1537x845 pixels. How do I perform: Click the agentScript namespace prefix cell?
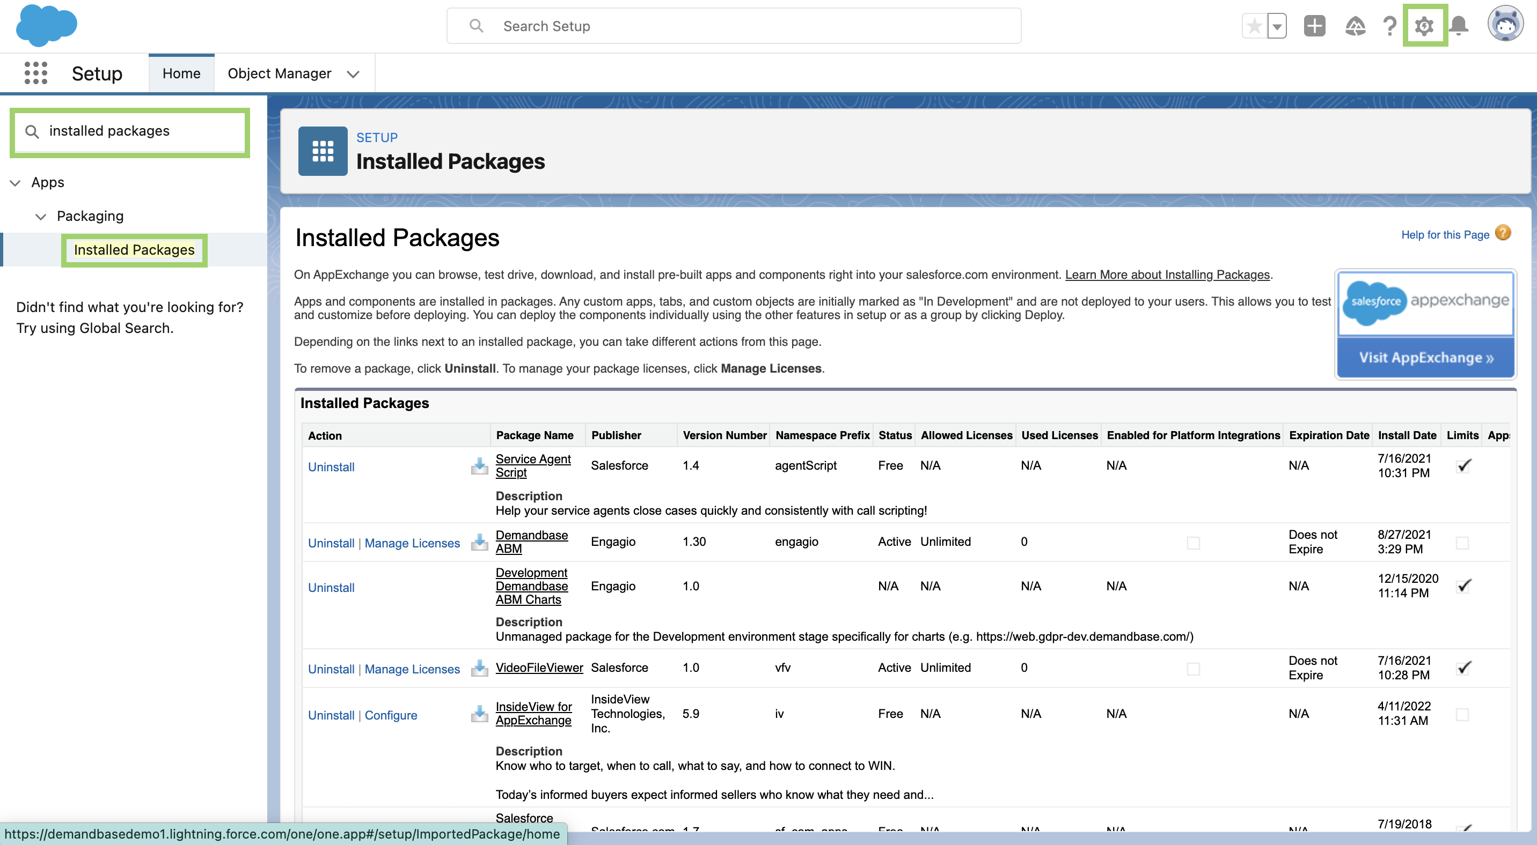pyautogui.click(x=806, y=465)
